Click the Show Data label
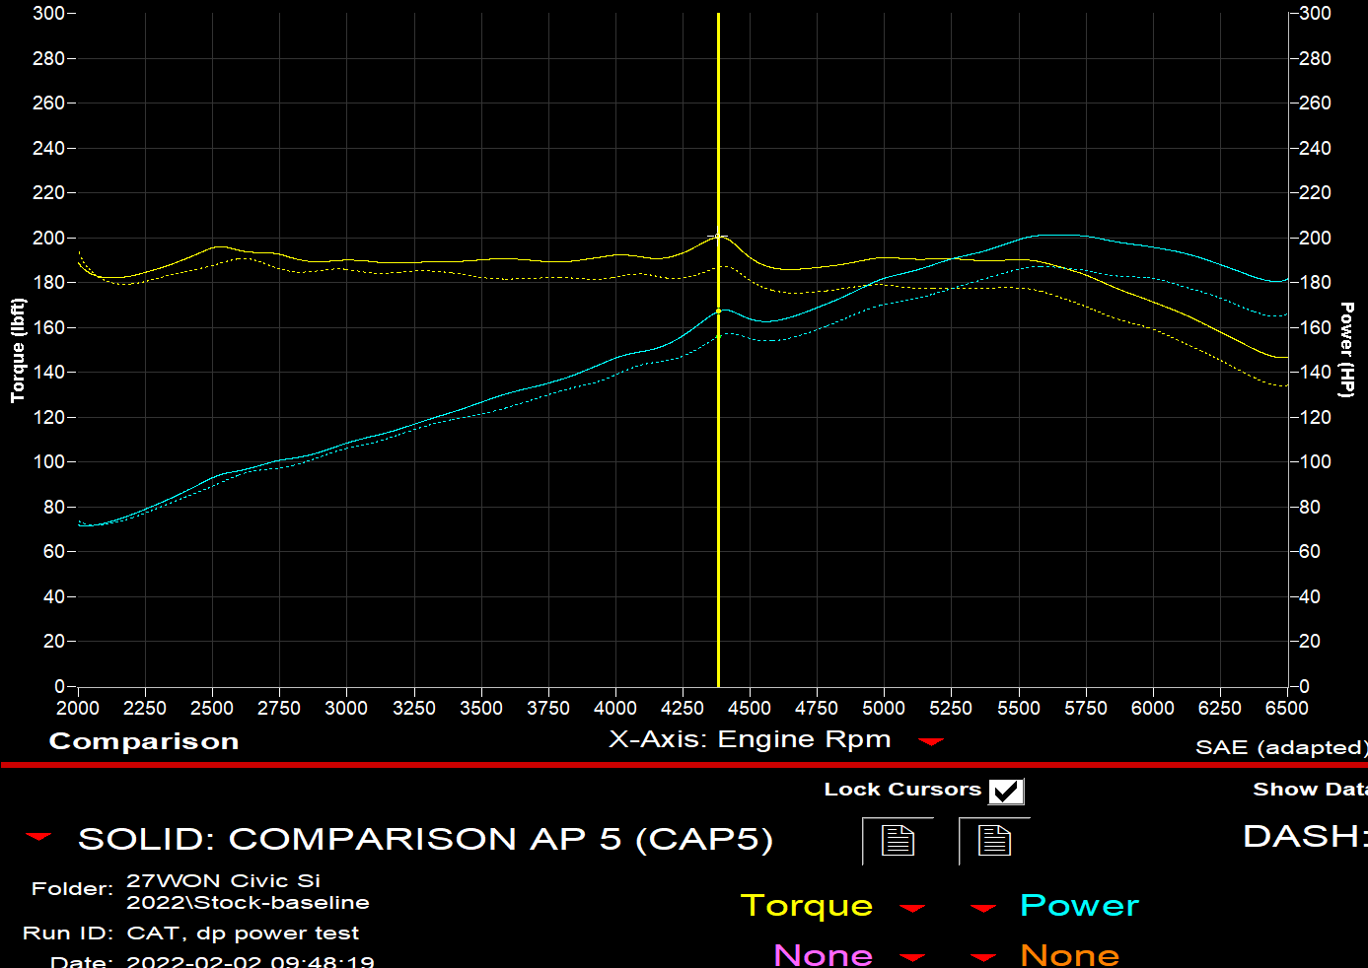 (1310, 789)
